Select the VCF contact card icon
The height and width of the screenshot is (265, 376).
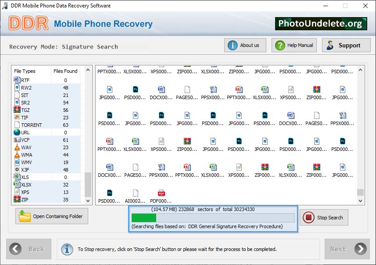(17, 140)
